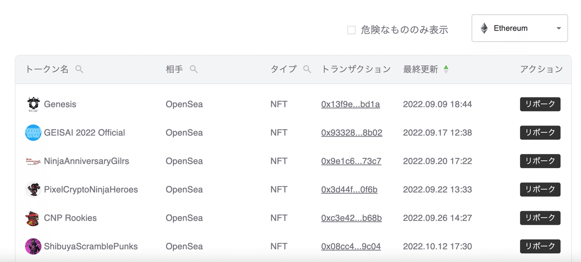
Task: Enable 危険なもののみ表示 checkbox
Action: 352,30
